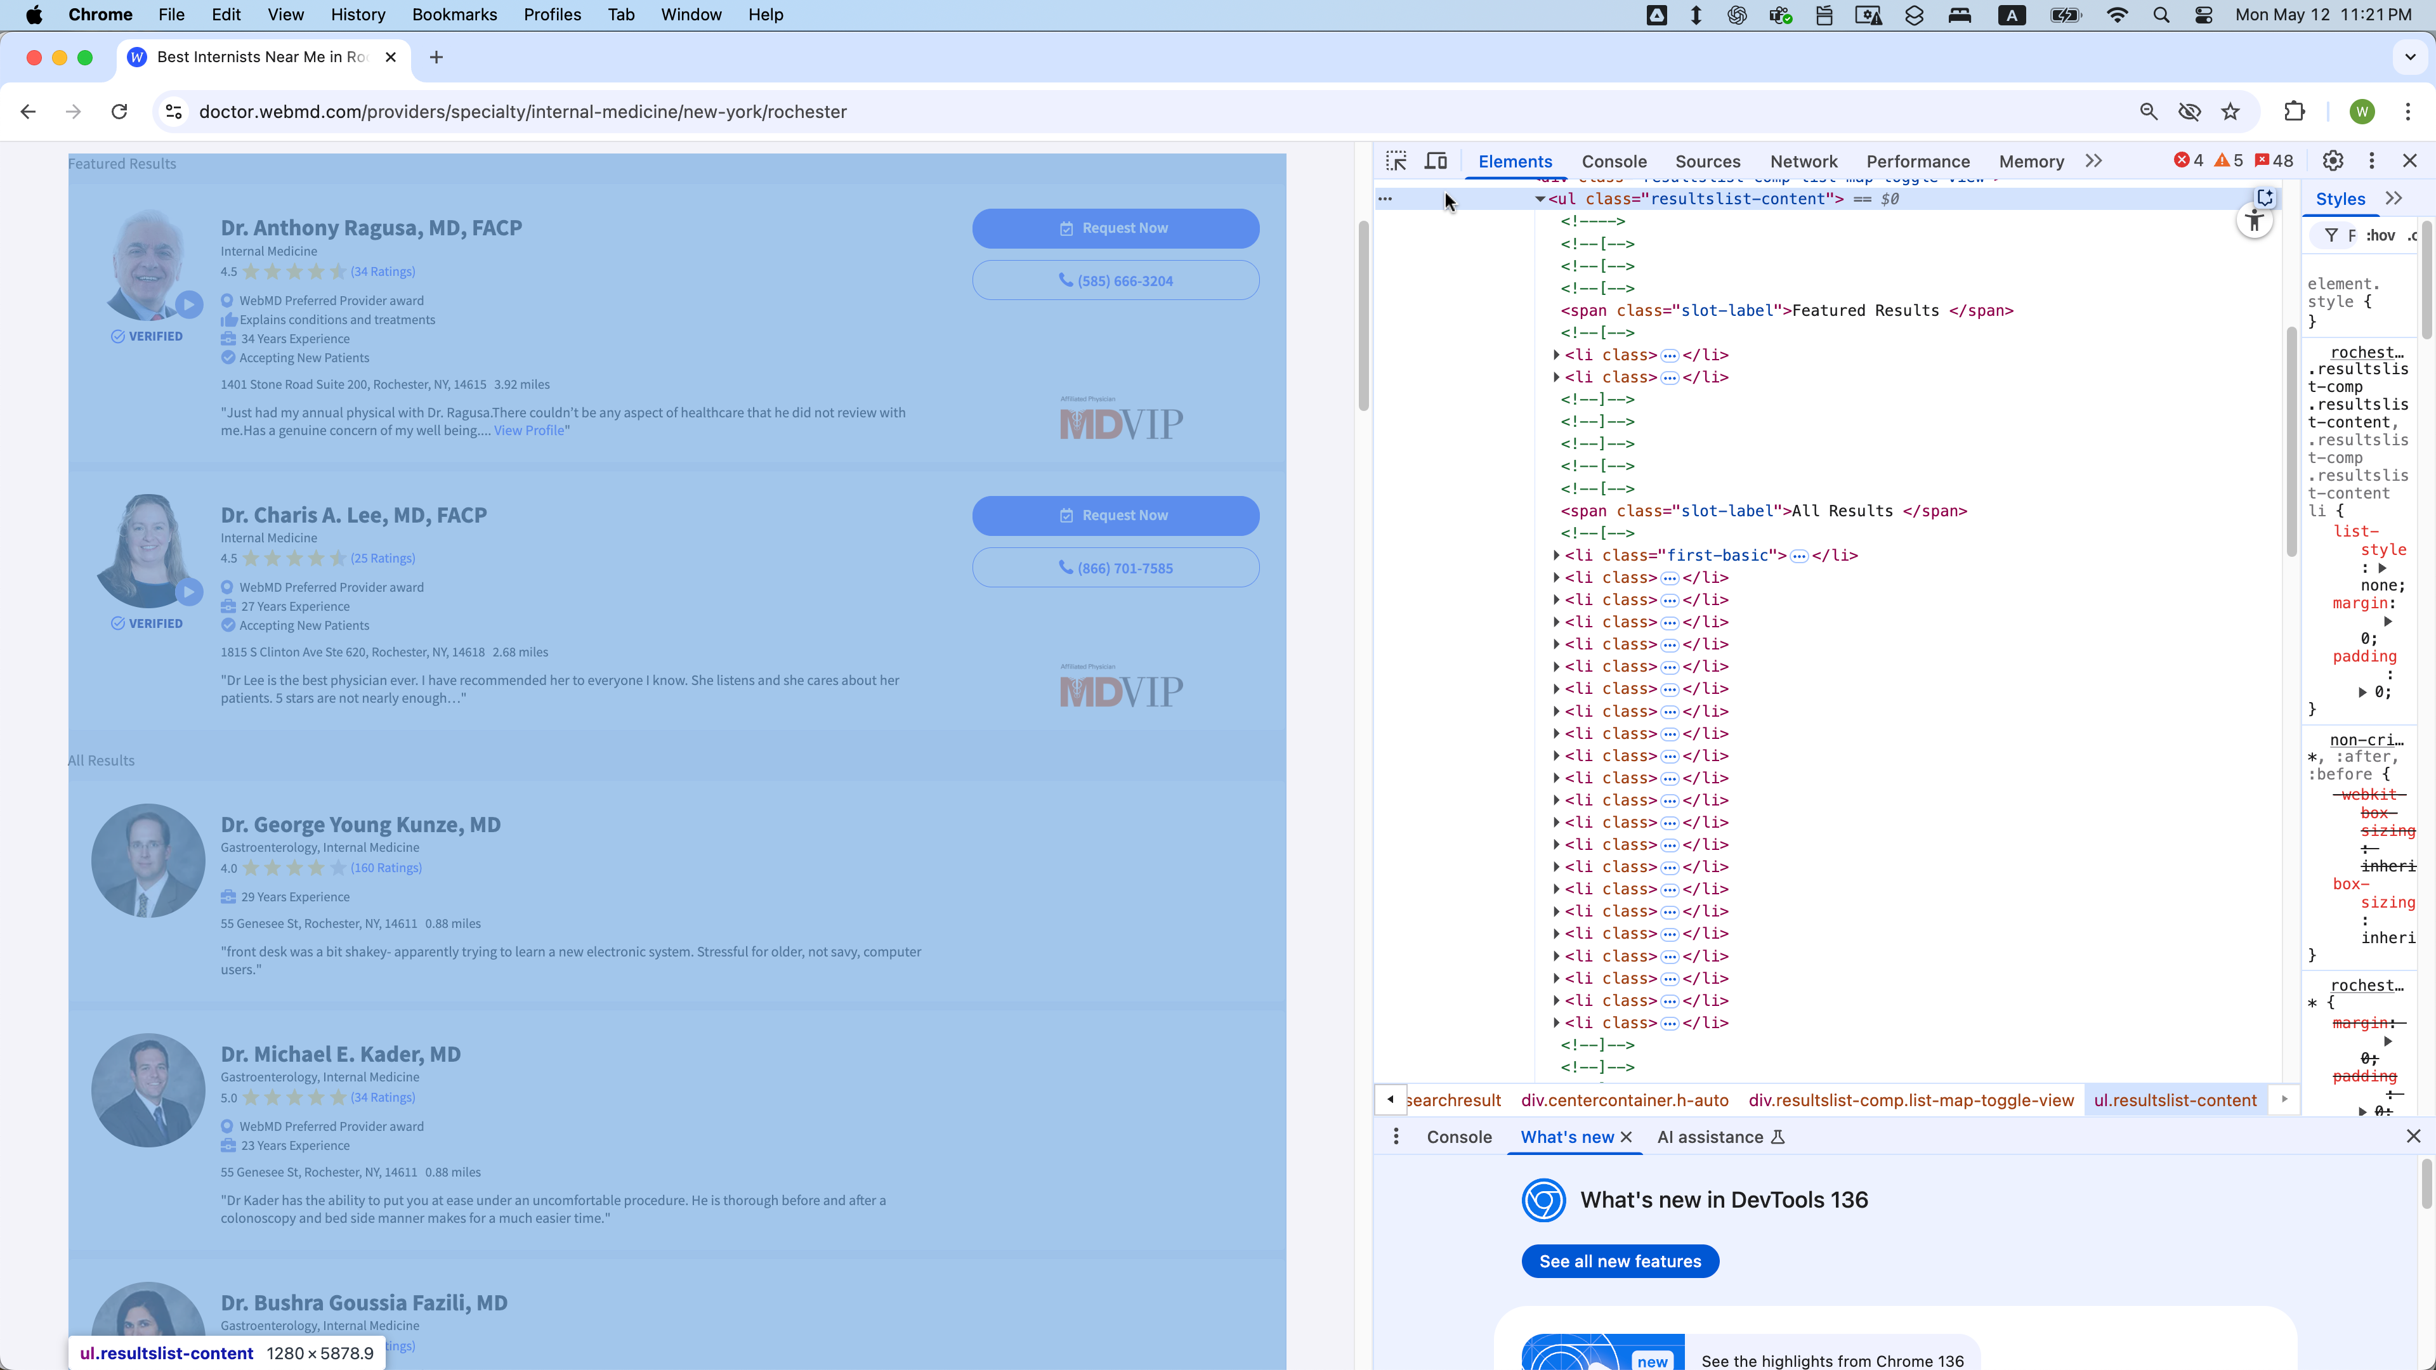The width and height of the screenshot is (2436, 1370).
Task: Open the AI assistance drawer tab
Action: coord(1710,1137)
